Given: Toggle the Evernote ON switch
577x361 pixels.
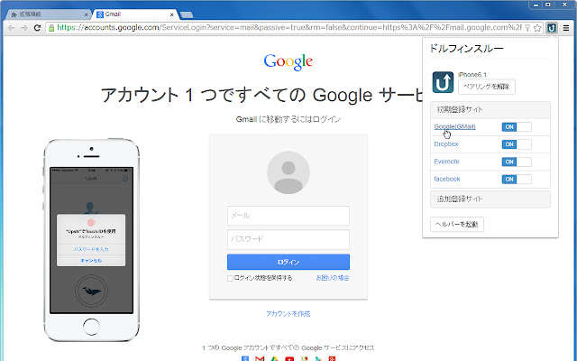Looking at the screenshot, I should 517,162.
